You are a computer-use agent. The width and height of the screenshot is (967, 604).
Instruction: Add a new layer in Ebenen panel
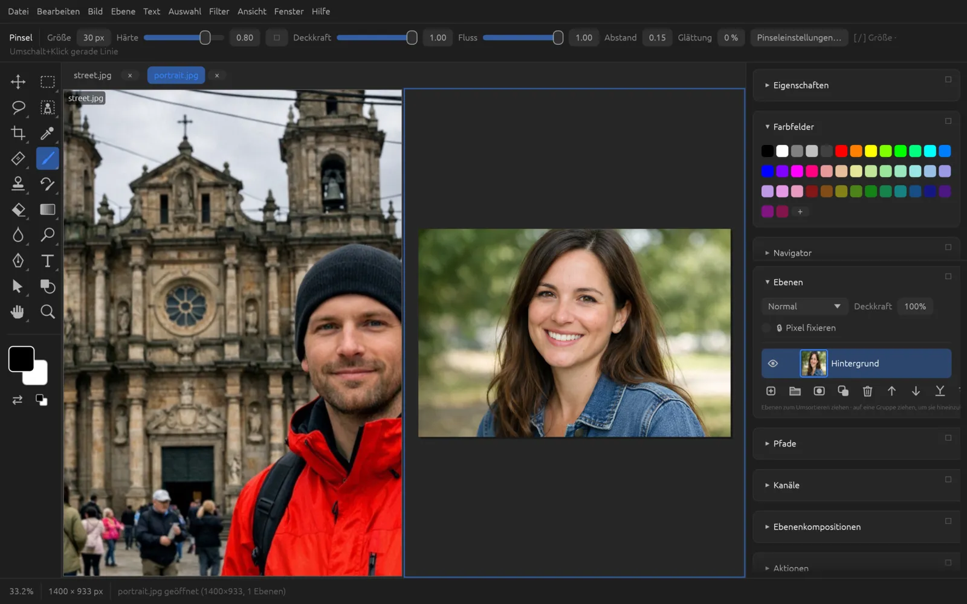click(771, 391)
